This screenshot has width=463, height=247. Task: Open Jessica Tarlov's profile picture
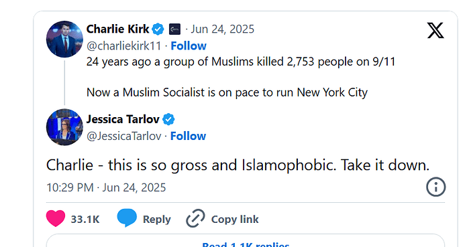tap(64, 127)
